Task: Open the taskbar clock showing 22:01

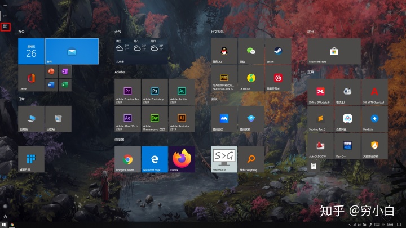Action: [390, 225]
